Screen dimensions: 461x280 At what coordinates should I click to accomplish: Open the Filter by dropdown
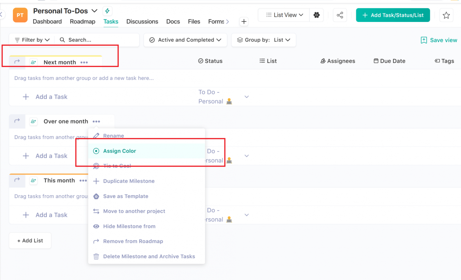32,40
